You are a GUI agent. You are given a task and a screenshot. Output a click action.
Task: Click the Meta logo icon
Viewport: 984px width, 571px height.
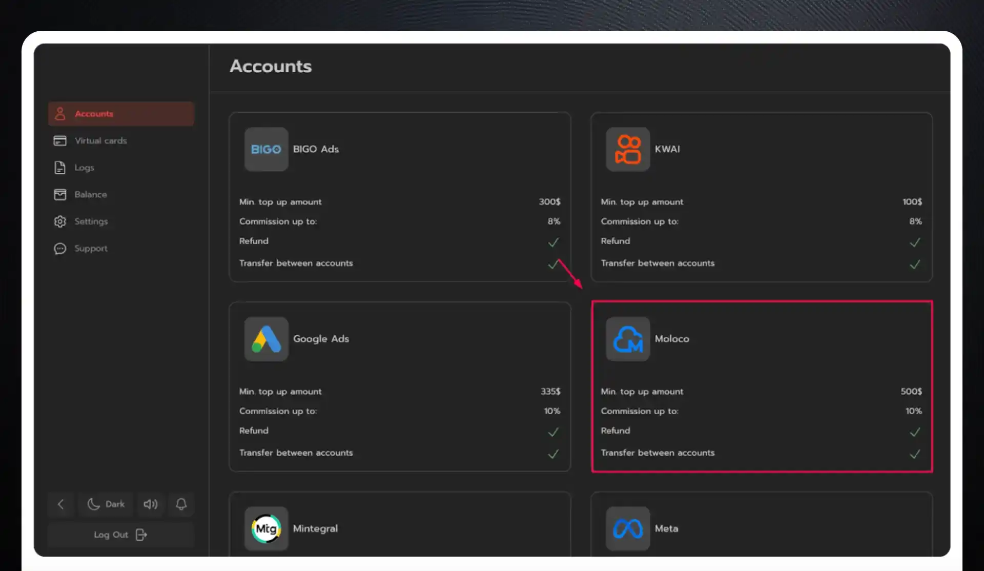pyautogui.click(x=628, y=528)
